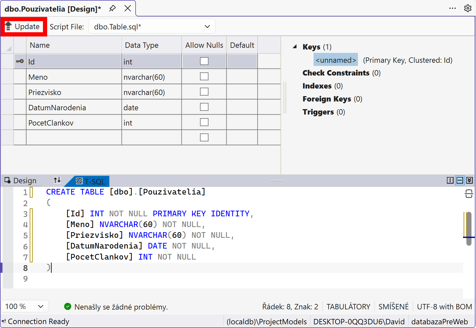Click the Allow Nulls column header
The height and width of the screenshot is (328, 476).
pos(204,45)
